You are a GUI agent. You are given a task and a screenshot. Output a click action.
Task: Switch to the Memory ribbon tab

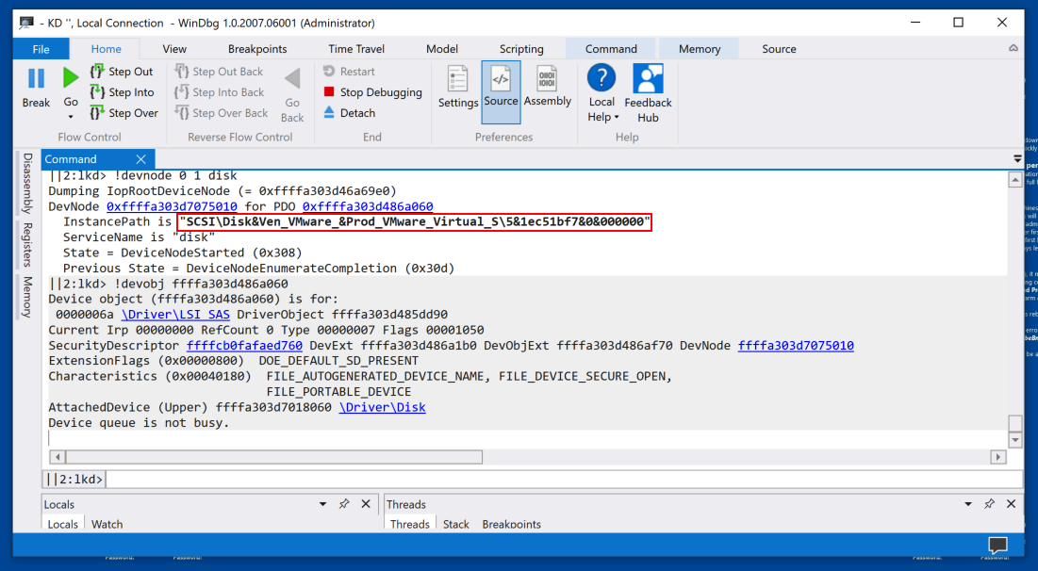[699, 49]
